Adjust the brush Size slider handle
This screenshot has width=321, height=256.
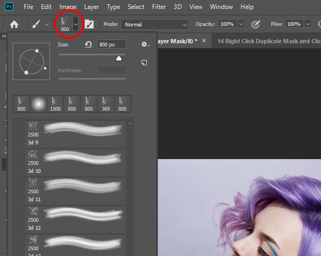click(x=119, y=58)
